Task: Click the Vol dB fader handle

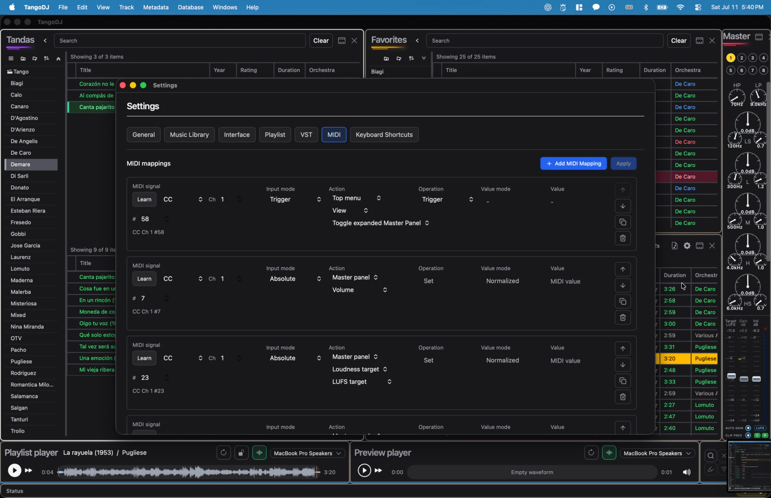Action: click(757, 379)
